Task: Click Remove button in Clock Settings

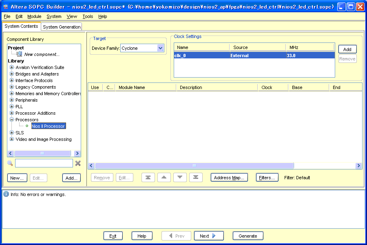Action: coord(347,59)
